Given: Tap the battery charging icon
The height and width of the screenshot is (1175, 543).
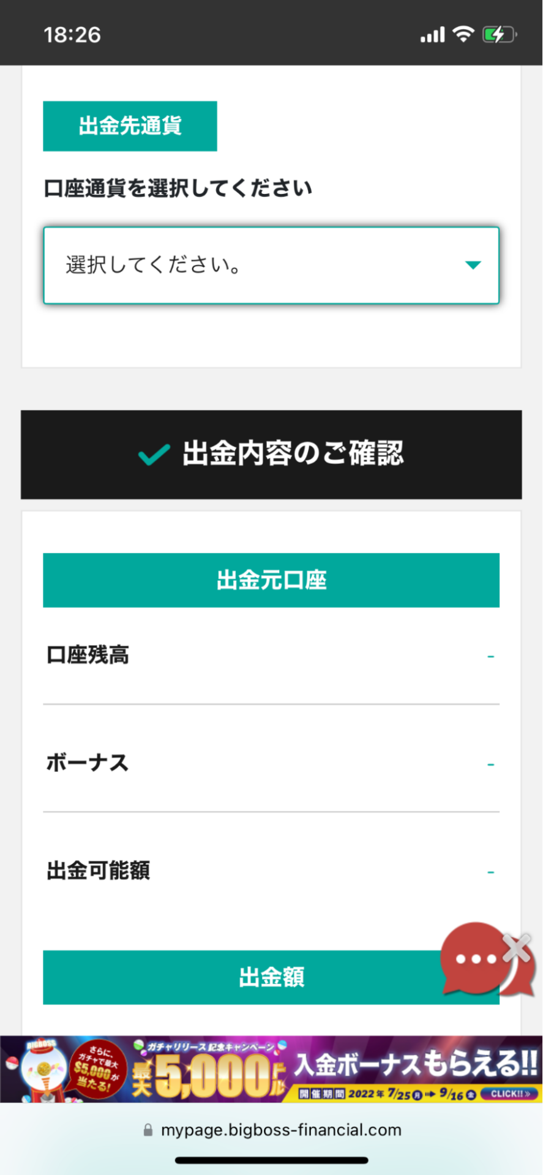Looking at the screenshot, I should pos(499,34).
